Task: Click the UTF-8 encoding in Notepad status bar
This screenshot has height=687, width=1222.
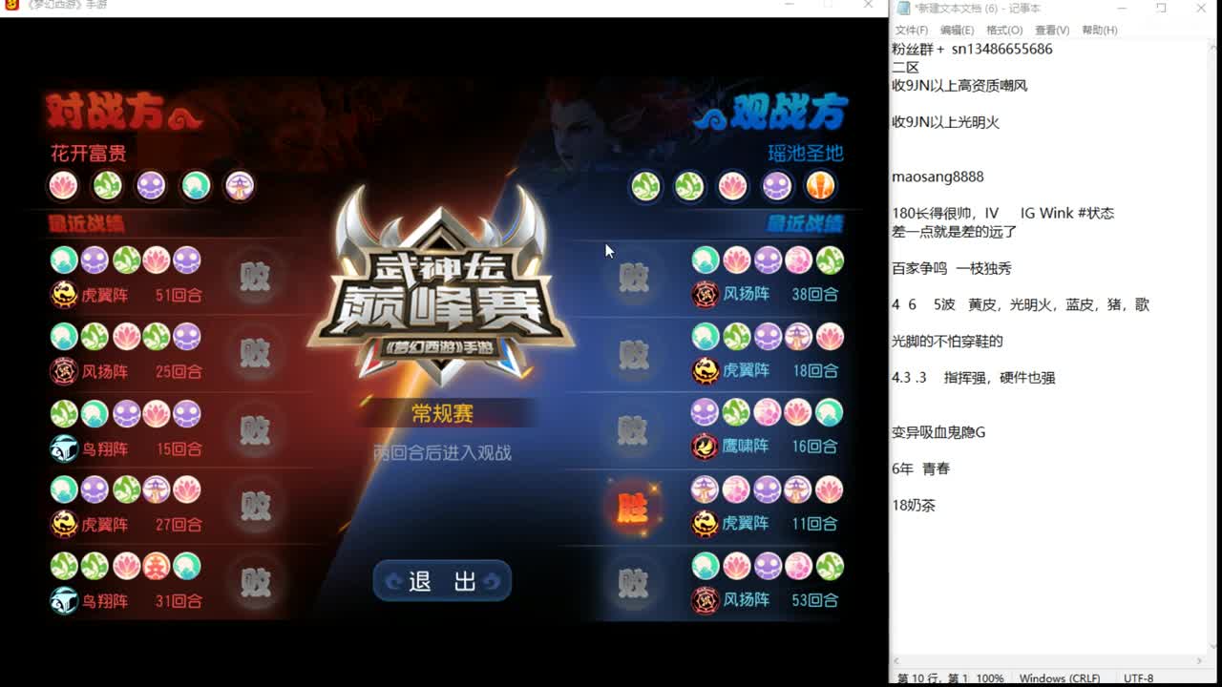Action: pos(1139,678)
